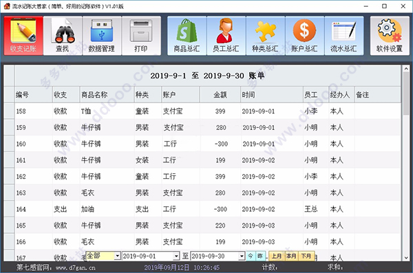
Task: Select row number 166
Action: (21, 241)
